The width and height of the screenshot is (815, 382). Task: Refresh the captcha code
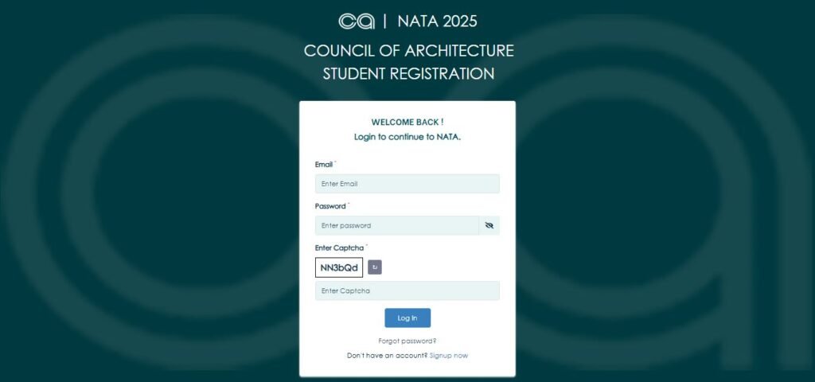coord(375,267)
